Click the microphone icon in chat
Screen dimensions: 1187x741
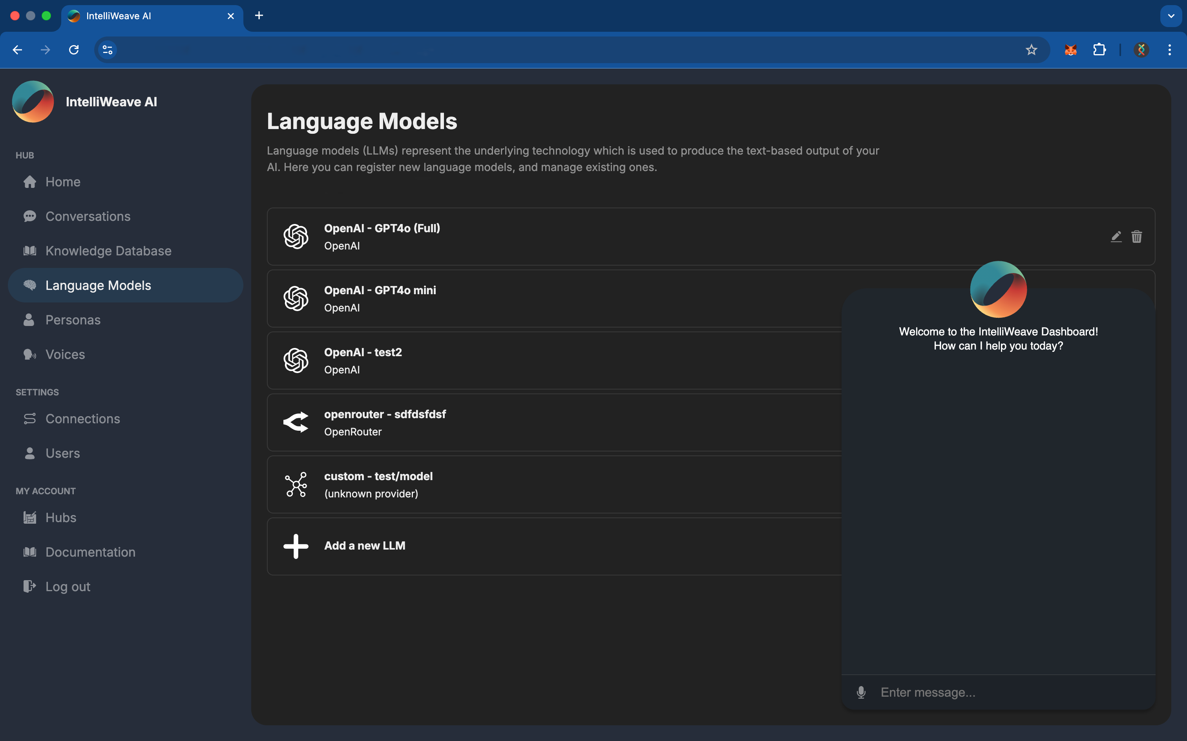pyautogui.click(x=861, y=692)
